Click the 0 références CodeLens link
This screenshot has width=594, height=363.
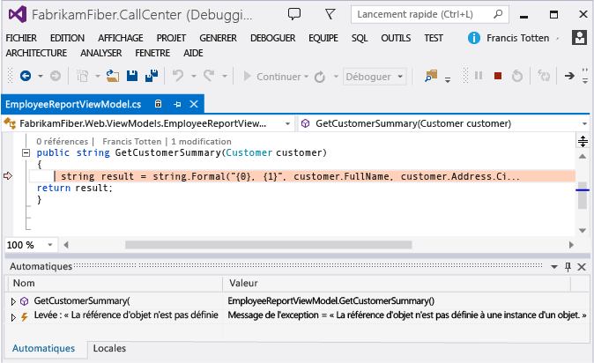(x=62, y=141)
